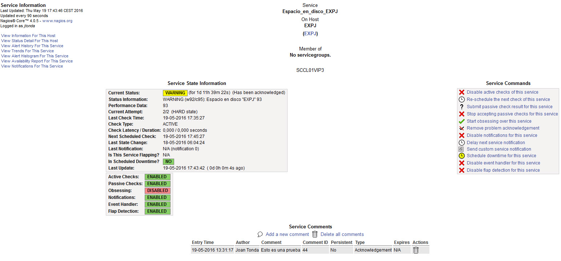Click the trash icon beside Delete all comments
The width and height of the screenshot is (561, 261).
(315, 235)
